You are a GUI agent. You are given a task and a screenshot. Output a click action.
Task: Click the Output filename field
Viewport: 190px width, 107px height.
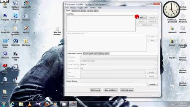[x=107, y=84]
